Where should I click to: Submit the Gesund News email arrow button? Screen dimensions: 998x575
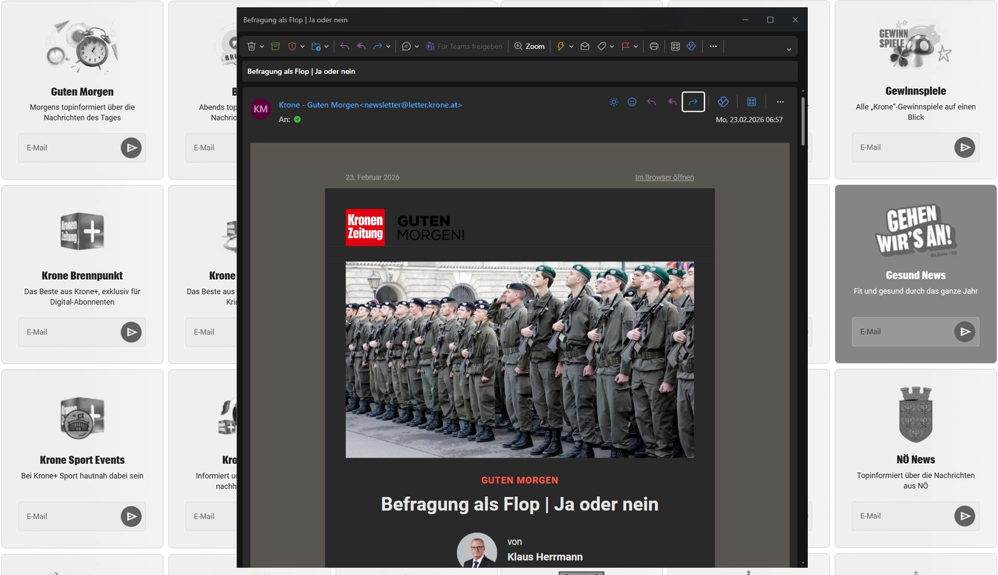point(964,332)
